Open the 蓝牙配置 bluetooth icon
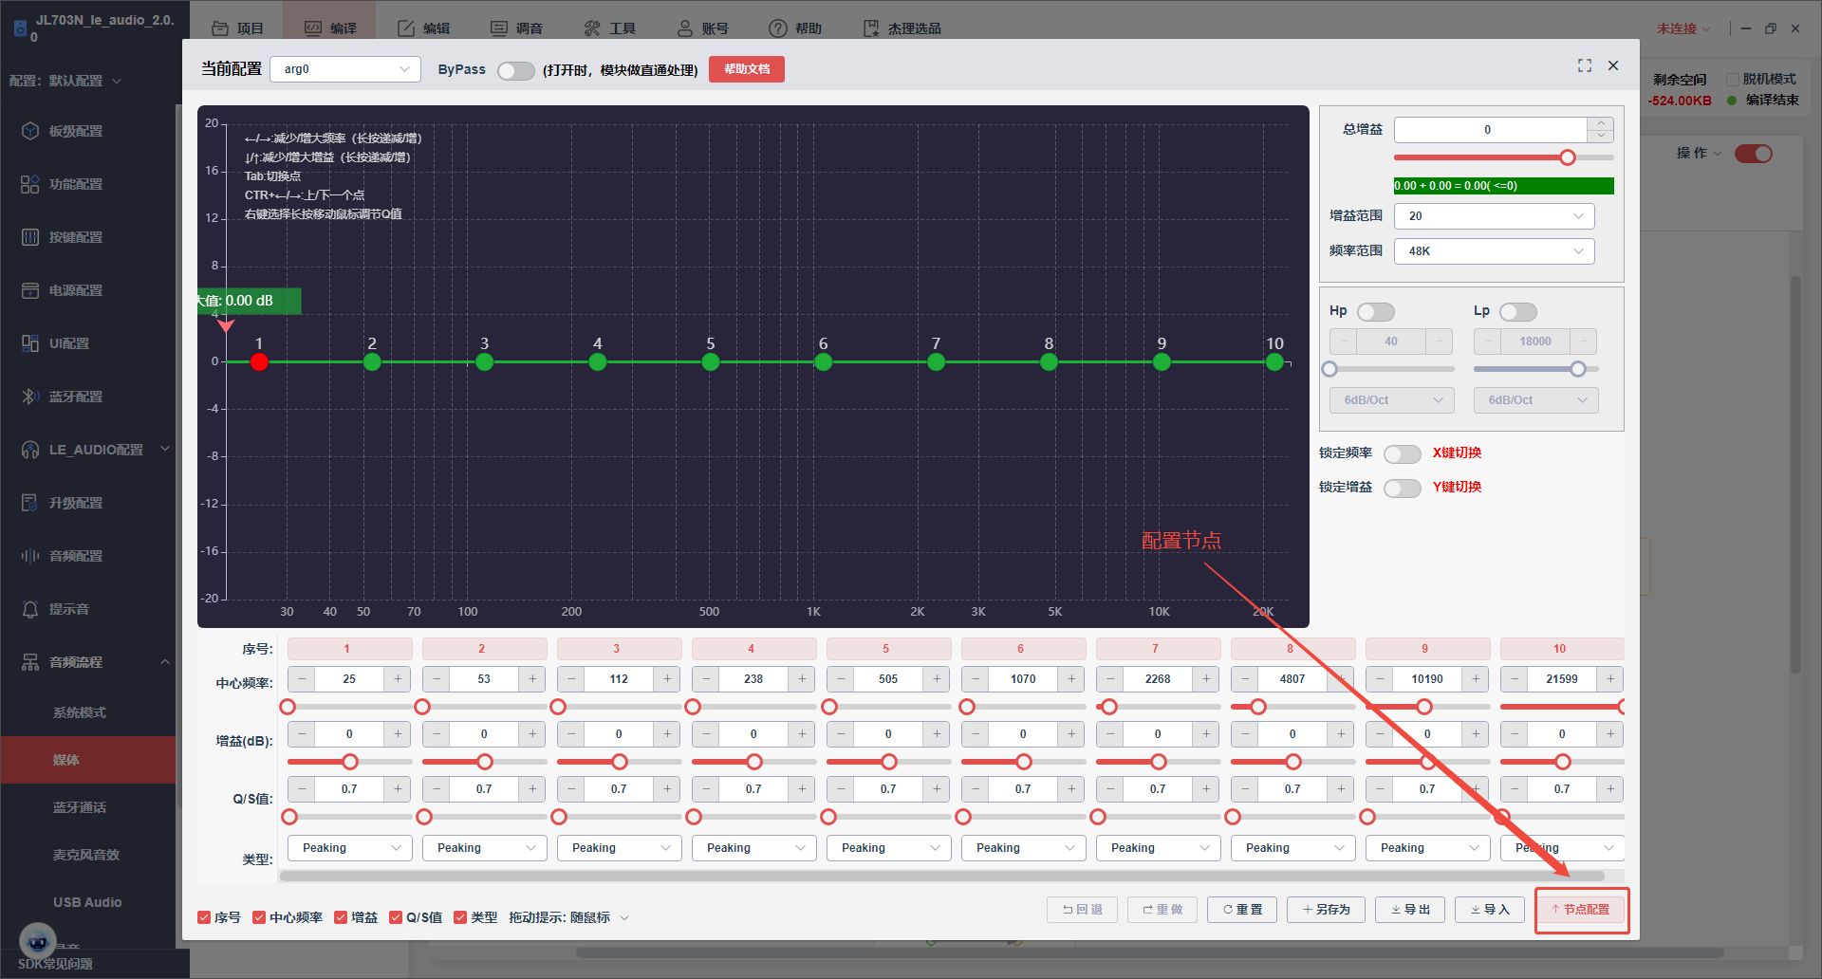1822x979 pixels. pyautogui.click(x=30, y=397)
